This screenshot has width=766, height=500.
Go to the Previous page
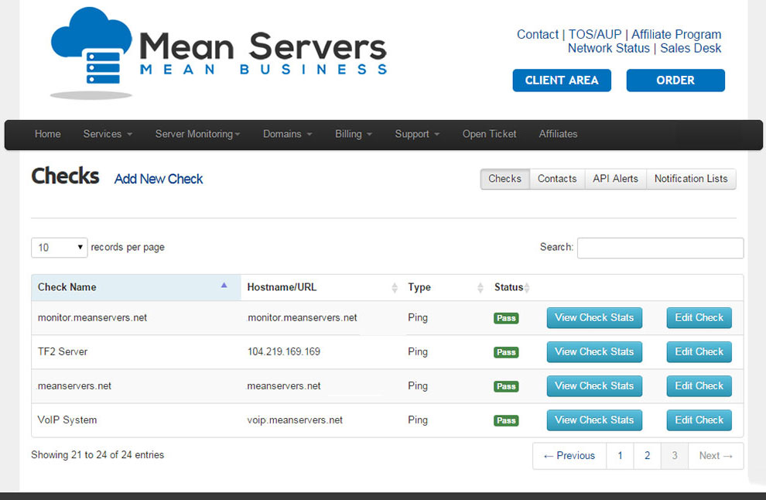(x=569, y=456)
